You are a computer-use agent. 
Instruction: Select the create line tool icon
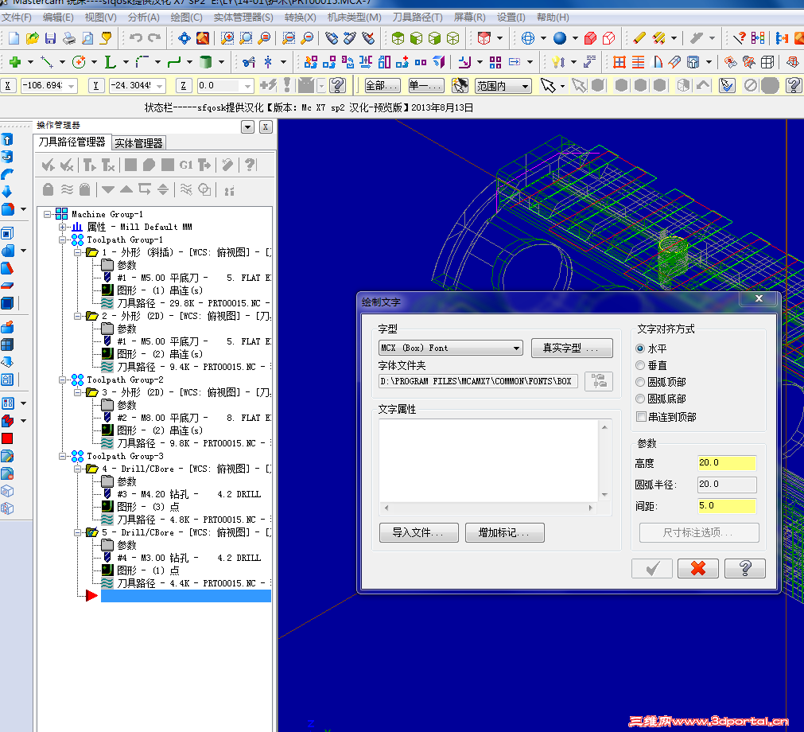46,61
